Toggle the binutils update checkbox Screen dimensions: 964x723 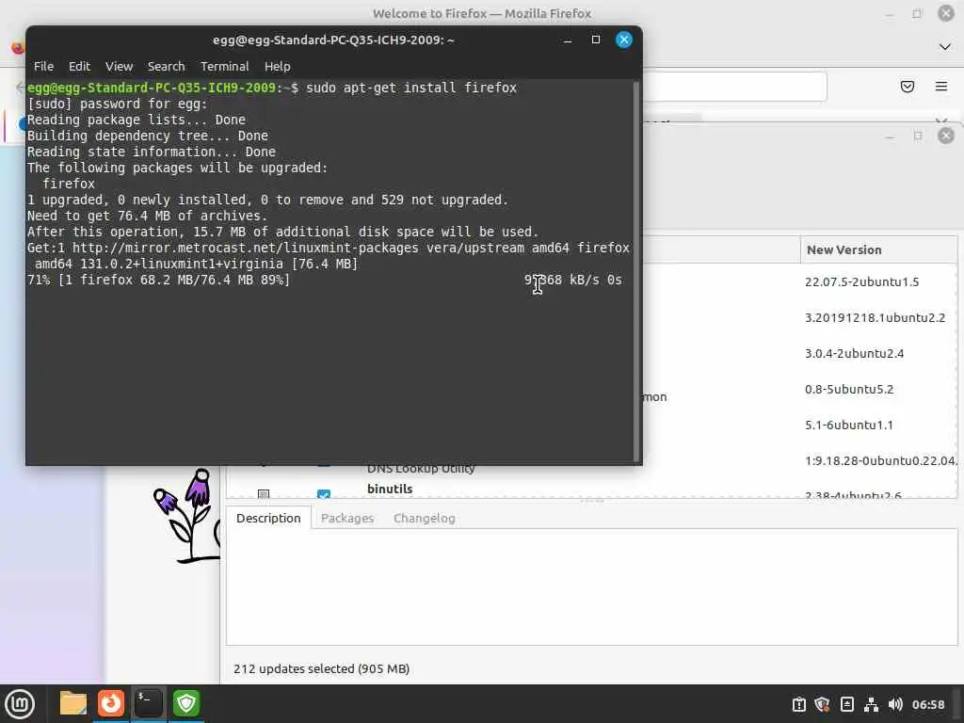point(324,493)
